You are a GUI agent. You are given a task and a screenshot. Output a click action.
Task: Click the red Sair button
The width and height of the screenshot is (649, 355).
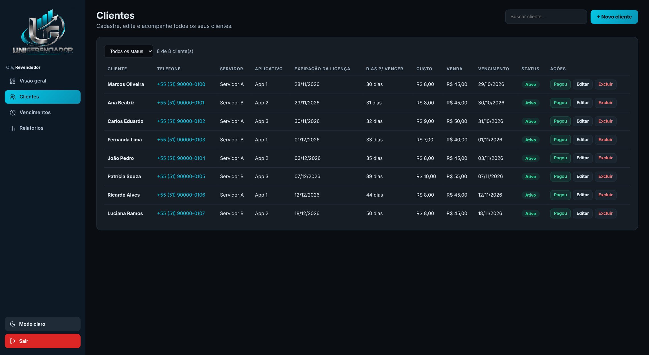[43, 341]
